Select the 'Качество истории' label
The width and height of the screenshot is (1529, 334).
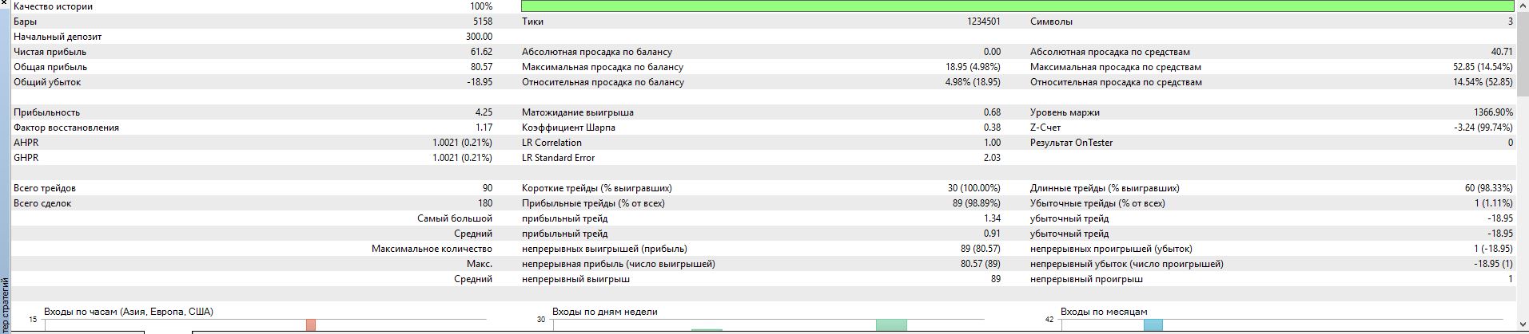[53, 6]
